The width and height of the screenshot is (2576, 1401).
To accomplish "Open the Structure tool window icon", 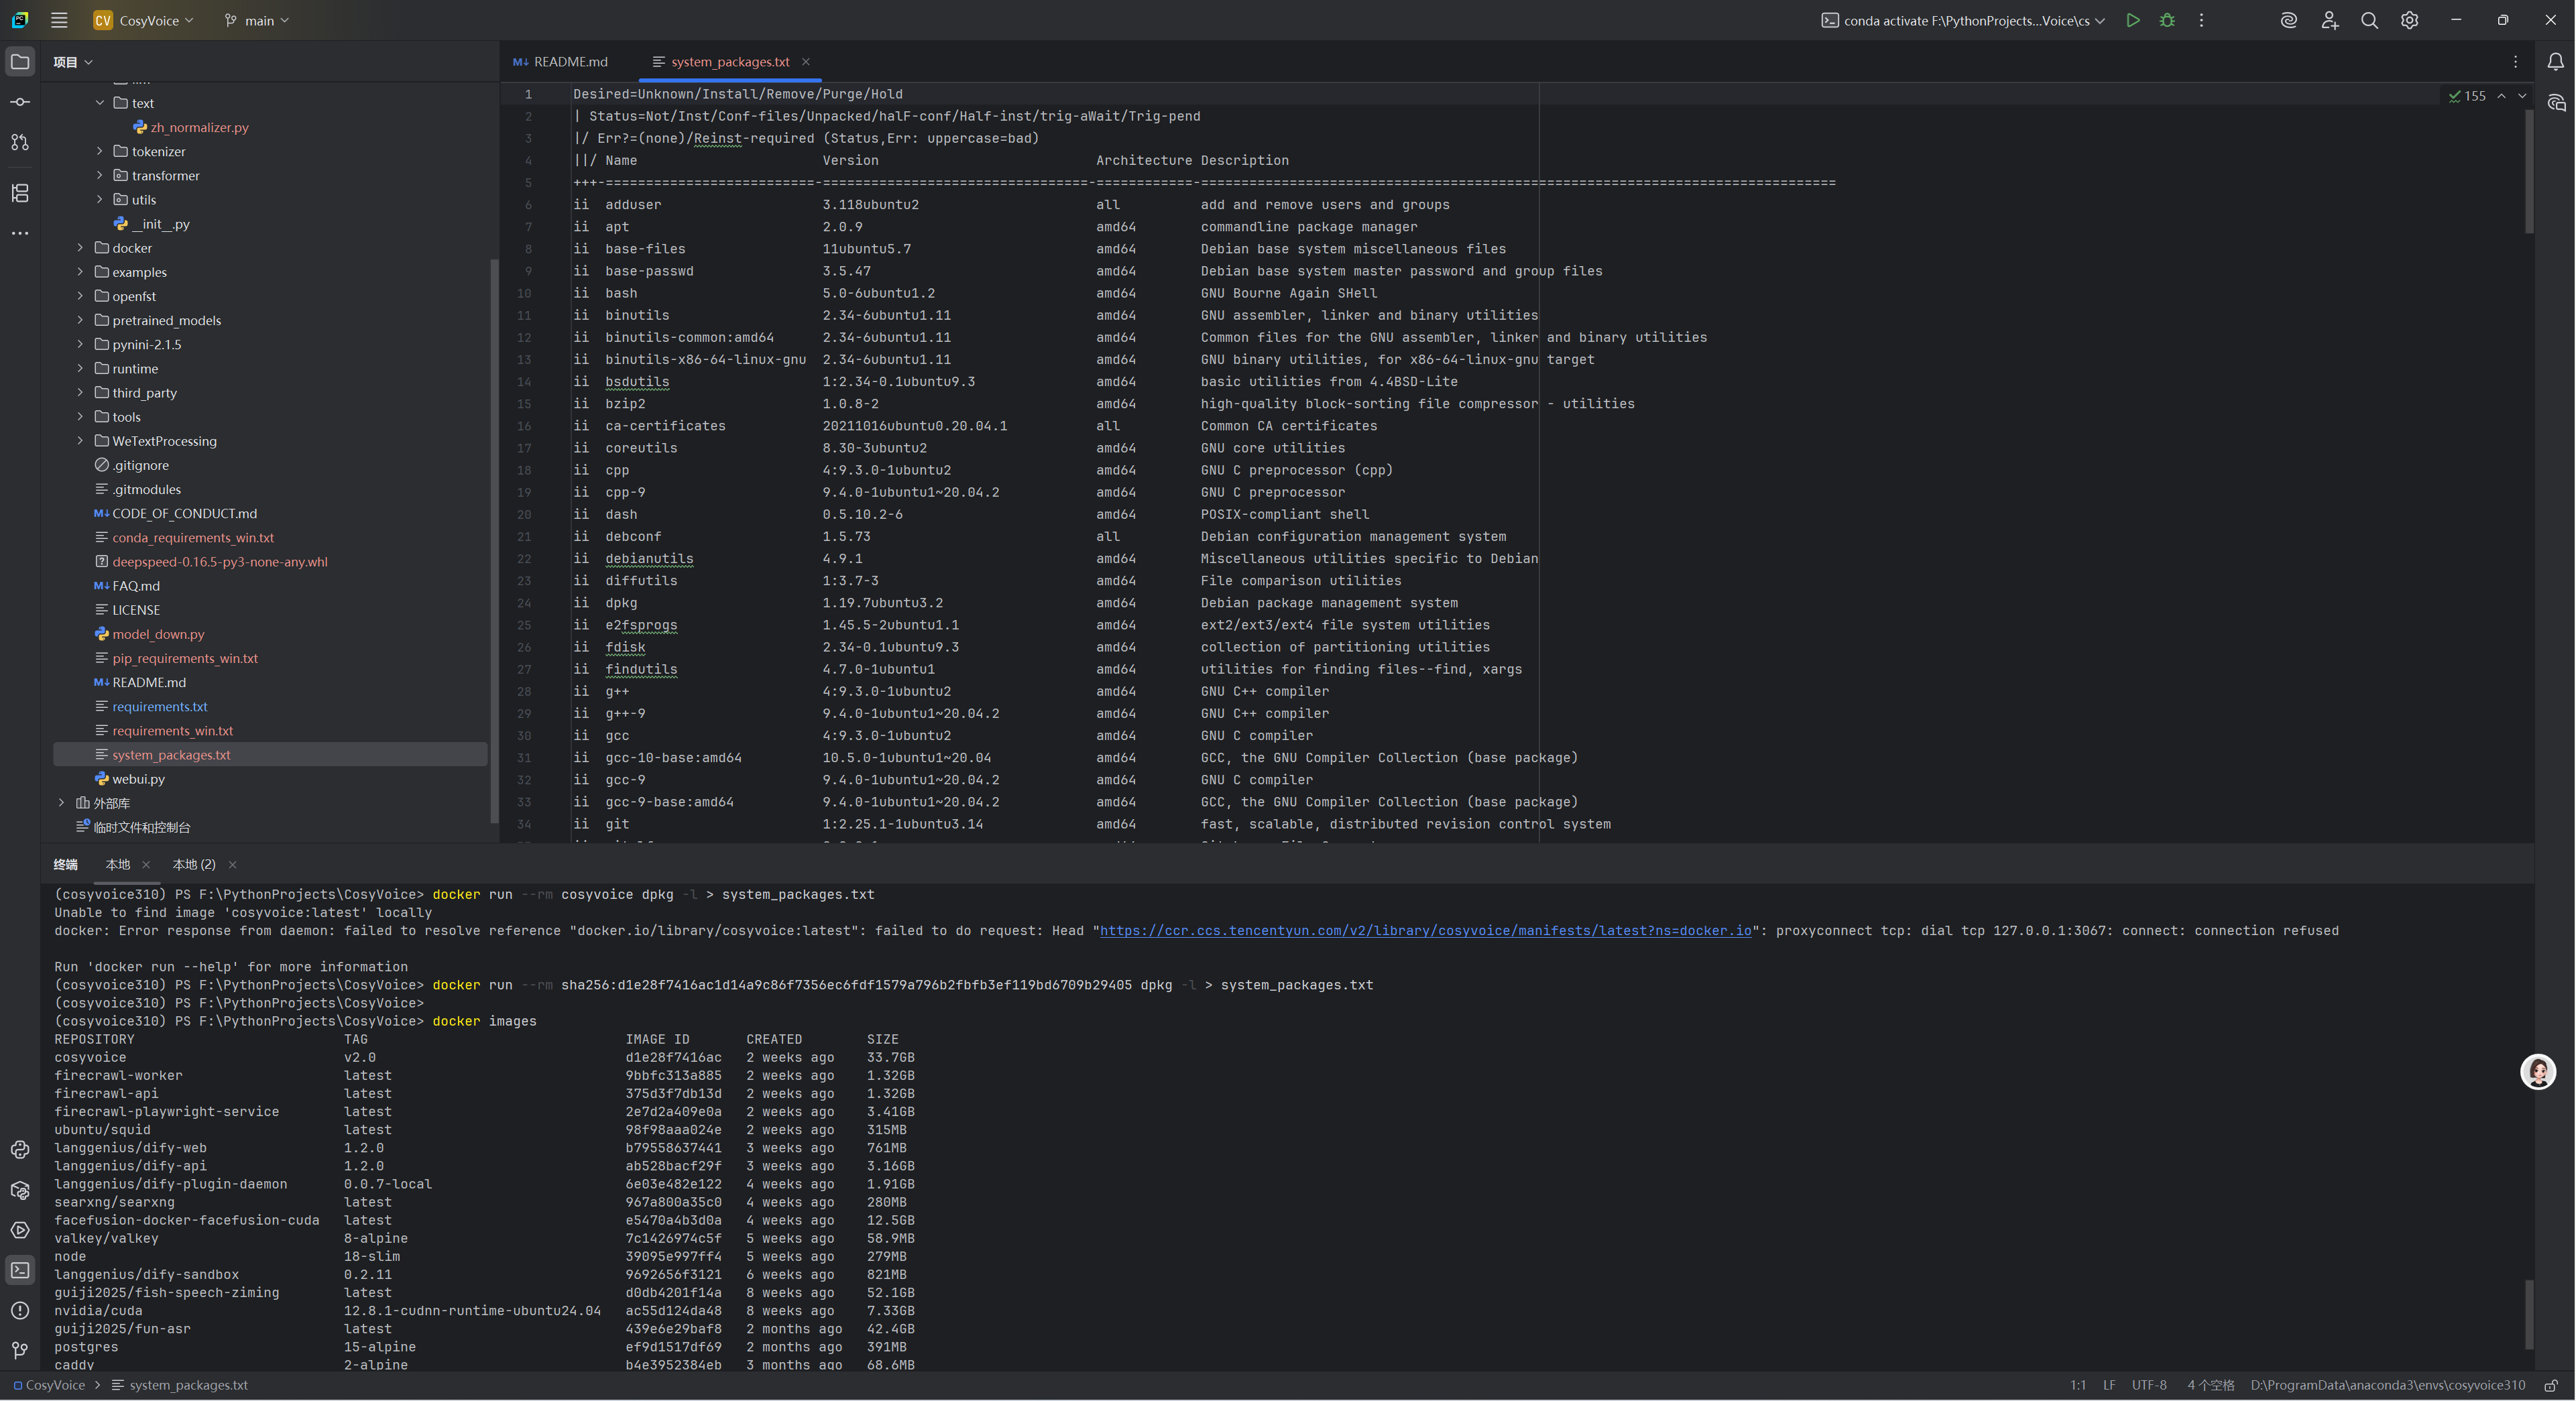I will click(20, 193).
